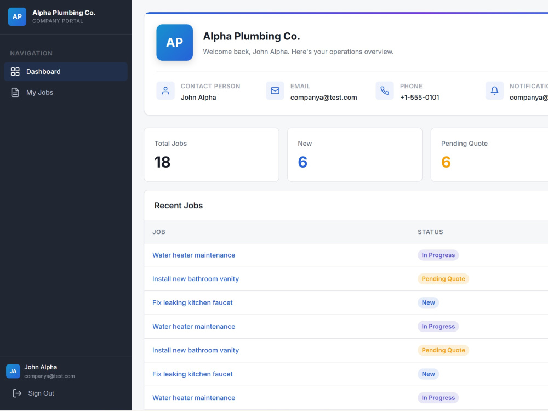Click the Welcome back, John Alpha subtitle
Image resolution: width=548 pixels, height=411 pixels.
pyautogui.click(x=298, y=52)
